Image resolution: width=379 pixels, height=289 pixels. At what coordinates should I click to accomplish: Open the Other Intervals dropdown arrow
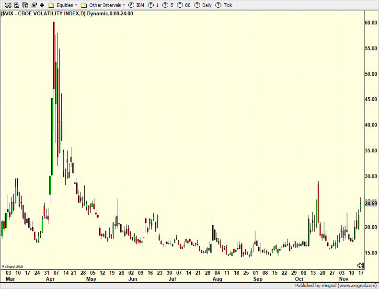(x=124, y=5)
